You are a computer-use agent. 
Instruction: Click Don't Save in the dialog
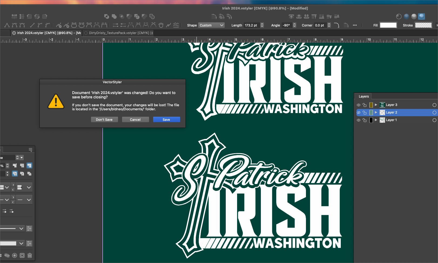coord(104,119)
